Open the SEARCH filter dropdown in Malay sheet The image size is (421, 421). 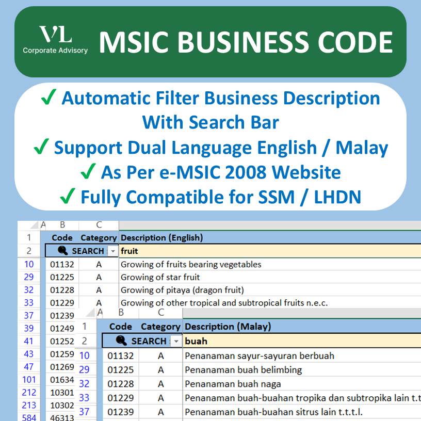click(x=176, y=342)
